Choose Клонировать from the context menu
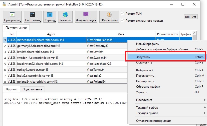 [145, 81]
